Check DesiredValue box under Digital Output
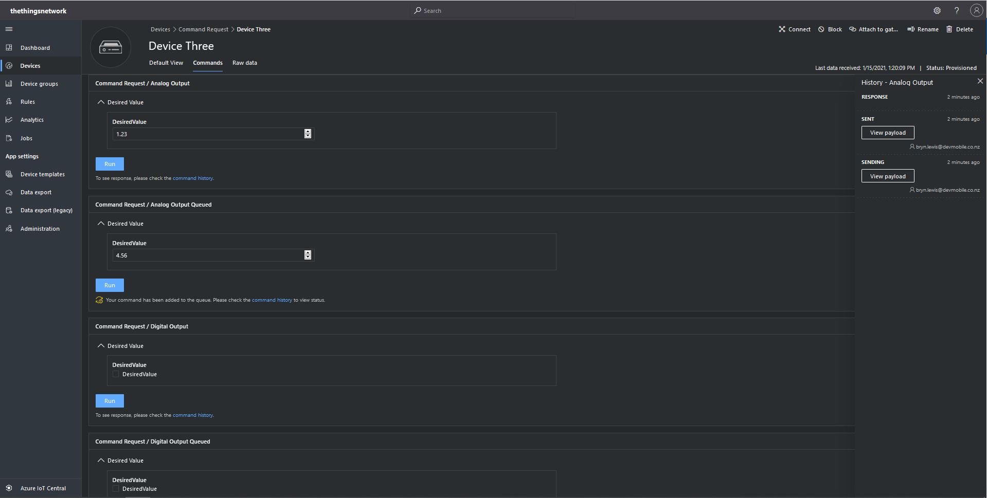Screen dimensions: 987x498 pyautogui.click(x=116, y=374)
